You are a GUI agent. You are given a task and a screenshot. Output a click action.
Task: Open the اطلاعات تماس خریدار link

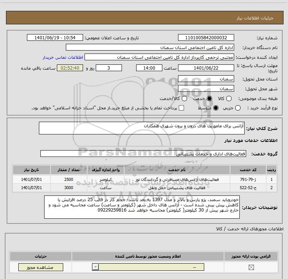[63, 57]
